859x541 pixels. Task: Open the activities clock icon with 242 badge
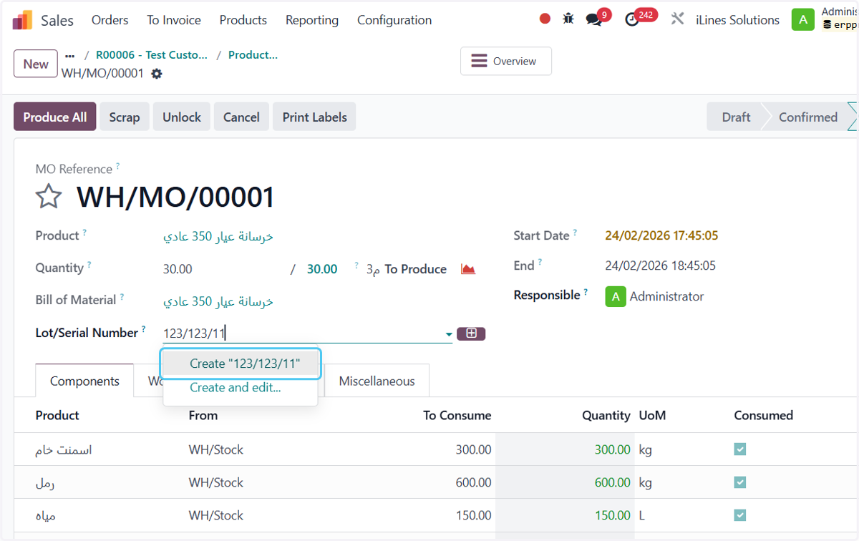(x=632, y=19)
